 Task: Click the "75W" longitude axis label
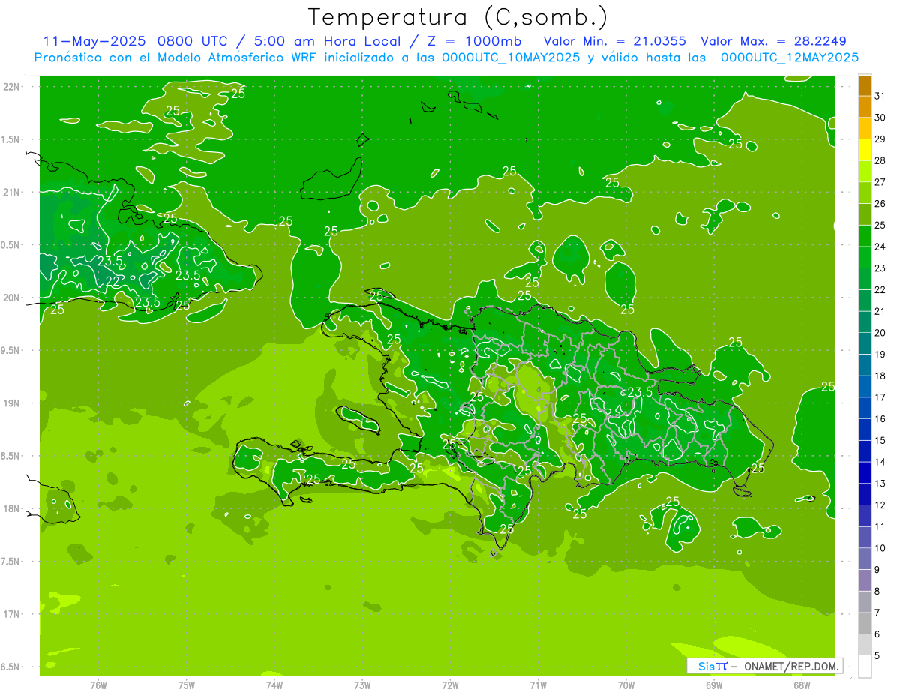click(186, 685)
